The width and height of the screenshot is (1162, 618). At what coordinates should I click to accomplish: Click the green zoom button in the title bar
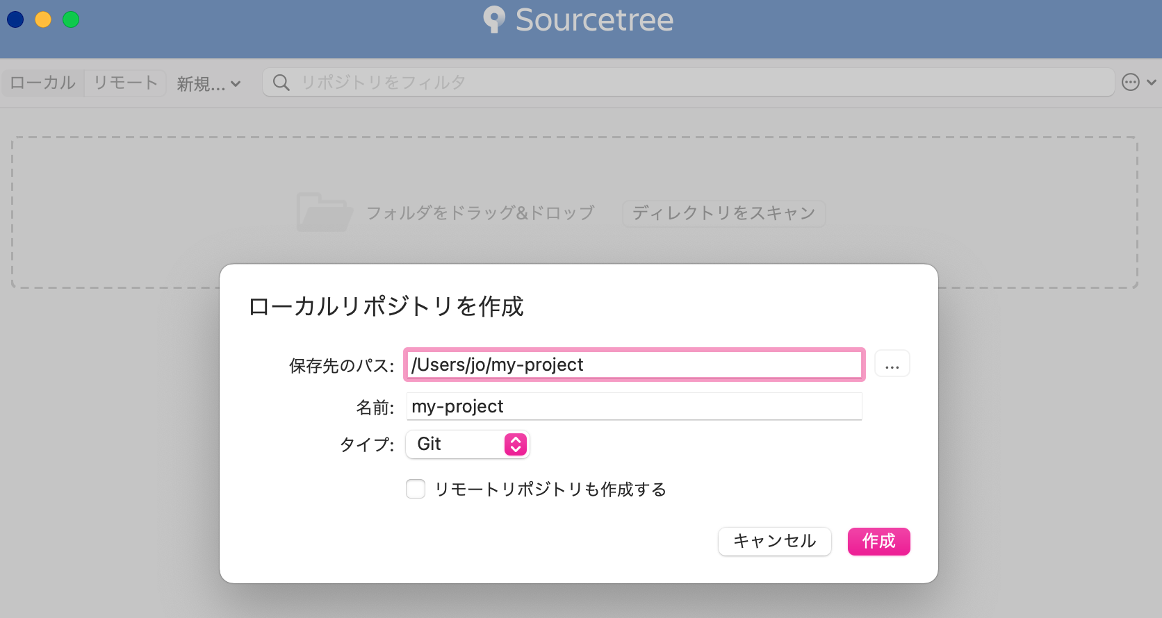[70, 19]
